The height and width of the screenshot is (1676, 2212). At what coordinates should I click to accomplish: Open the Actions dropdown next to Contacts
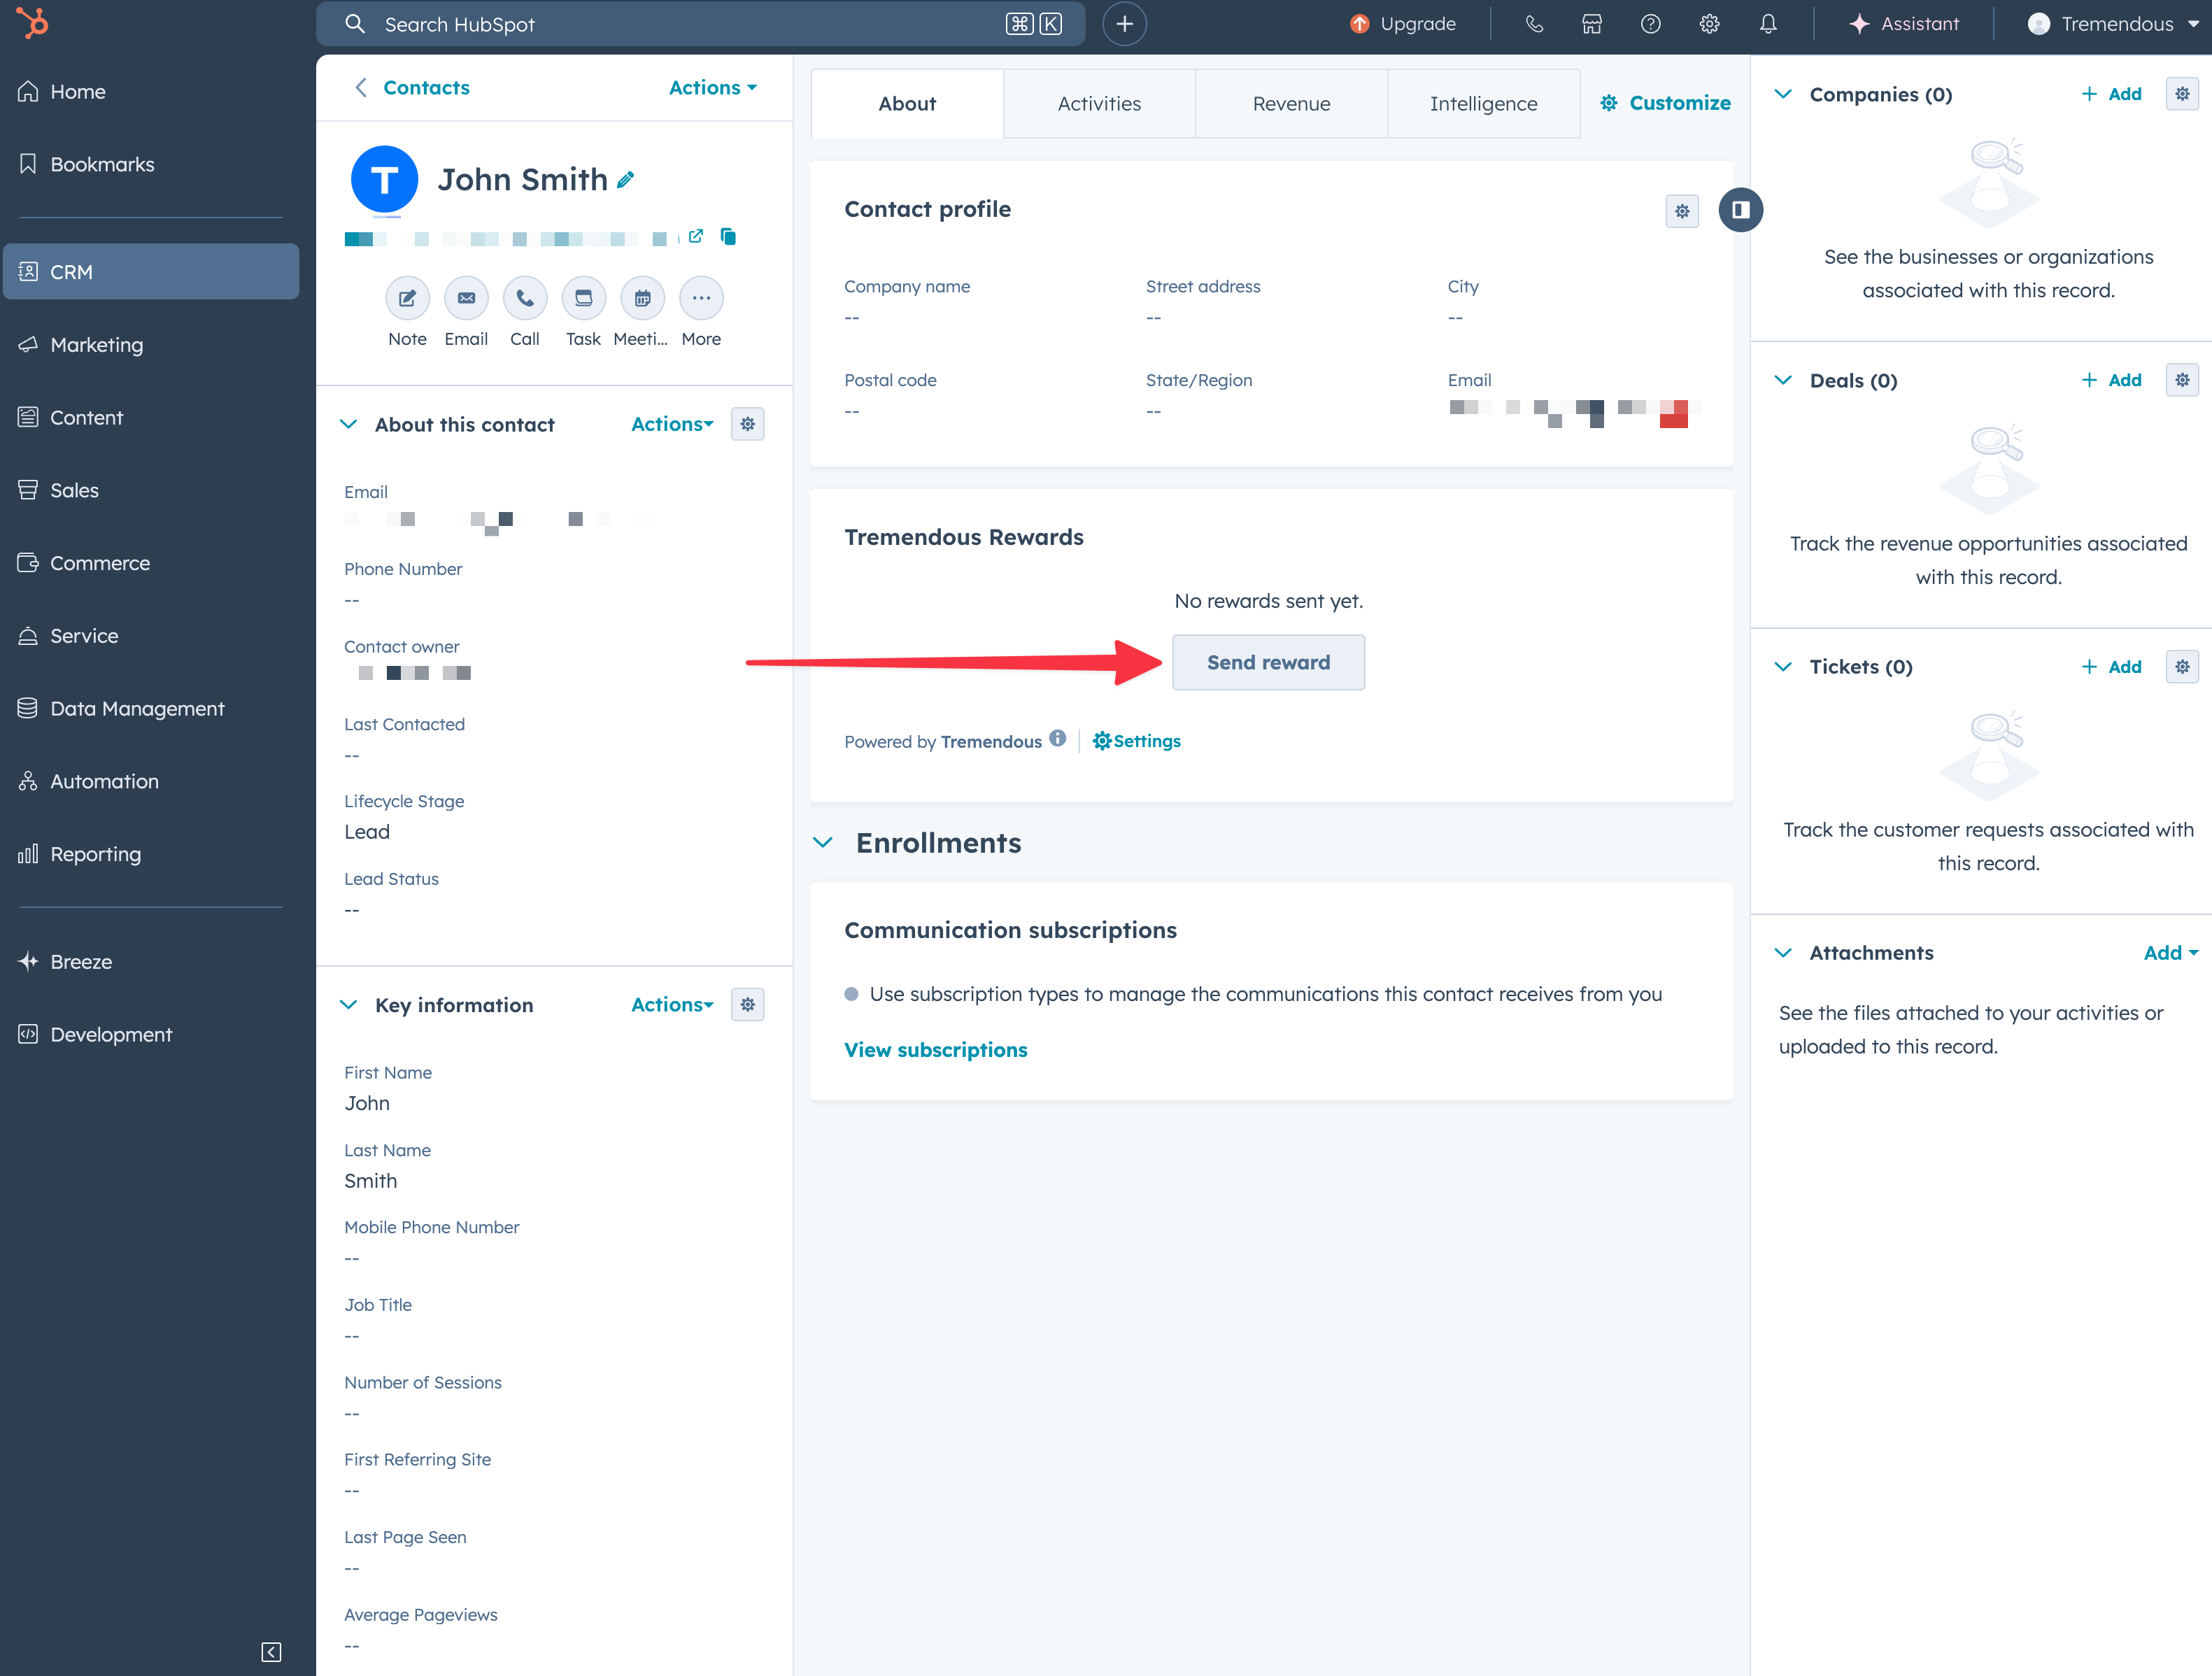712,88
